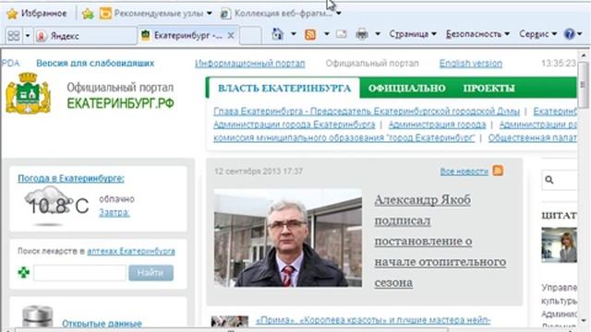Image resolution: width=591 pixels, height=332 pixels.
Task: Click the RSS feeds toolbar icon
Action: tap(310, 35)
